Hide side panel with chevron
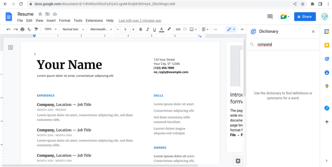The image size is (332, 167). click(x=326, y=161)
